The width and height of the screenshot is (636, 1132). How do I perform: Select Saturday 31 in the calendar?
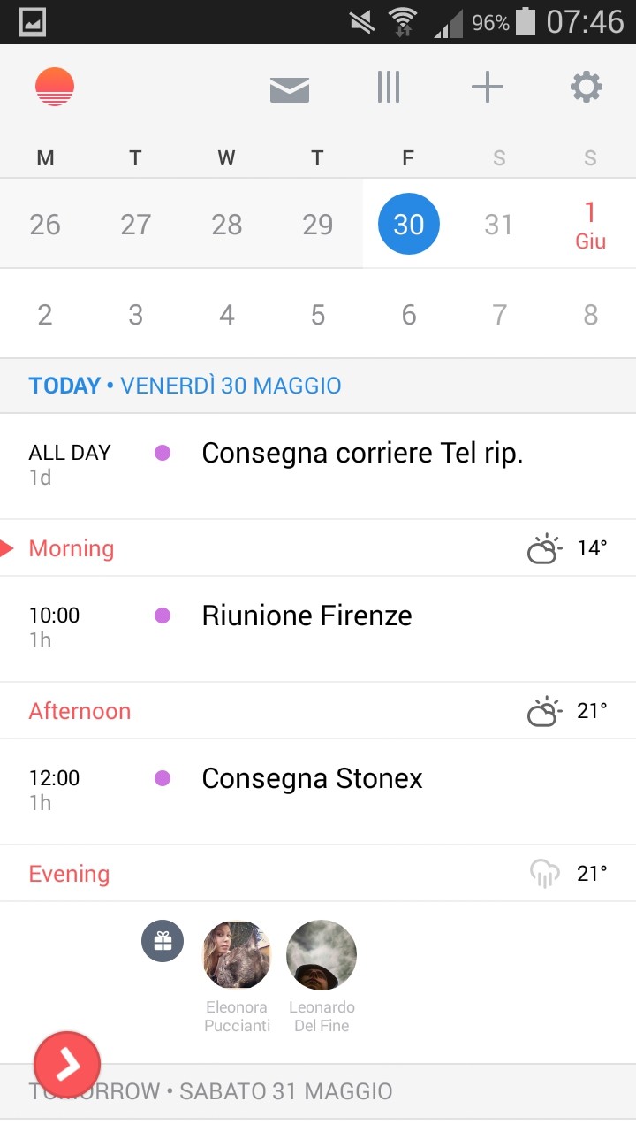coord(499,225)
